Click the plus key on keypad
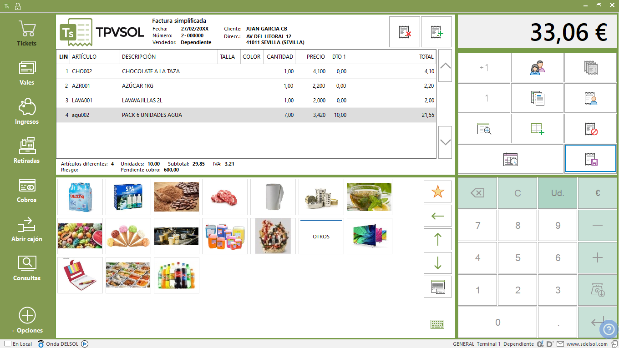 click(x=598, y=257)
